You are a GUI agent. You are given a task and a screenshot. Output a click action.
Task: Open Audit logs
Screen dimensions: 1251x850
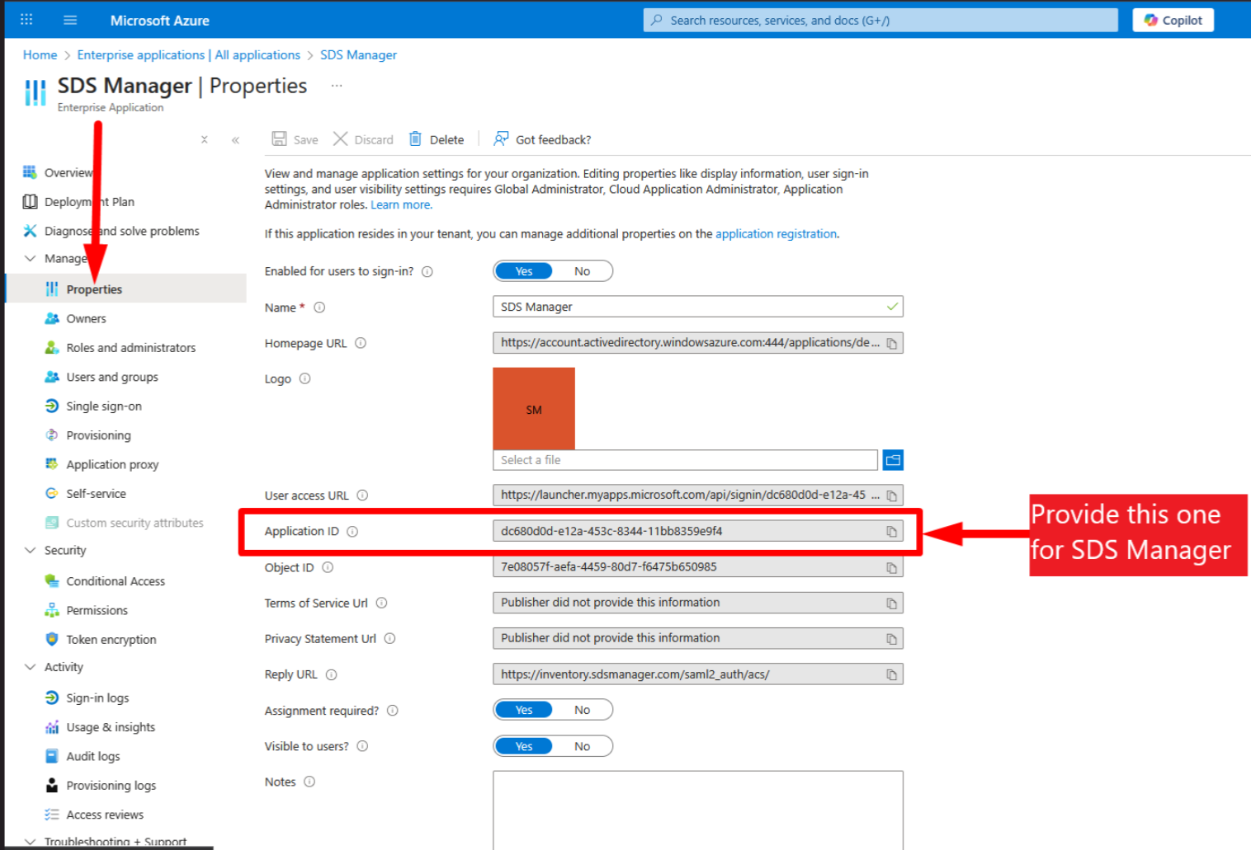pos(92,756)
